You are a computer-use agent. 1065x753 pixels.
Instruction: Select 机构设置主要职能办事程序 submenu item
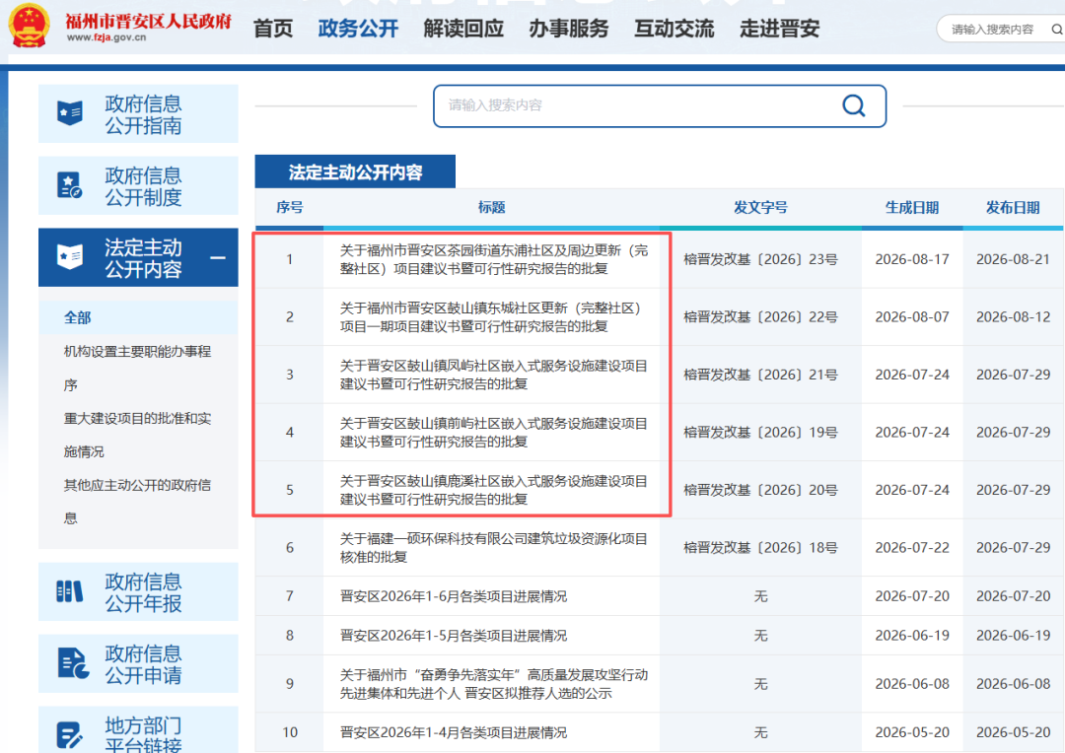pyautogui.click(x=137, y=368)
